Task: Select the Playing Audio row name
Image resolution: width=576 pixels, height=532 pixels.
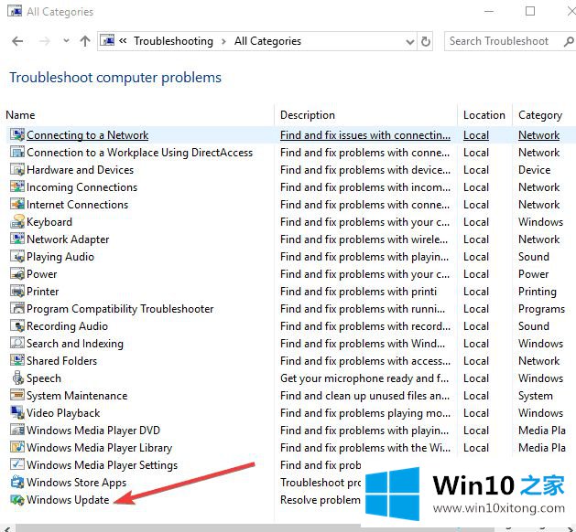Action: [x=60, y=257]
